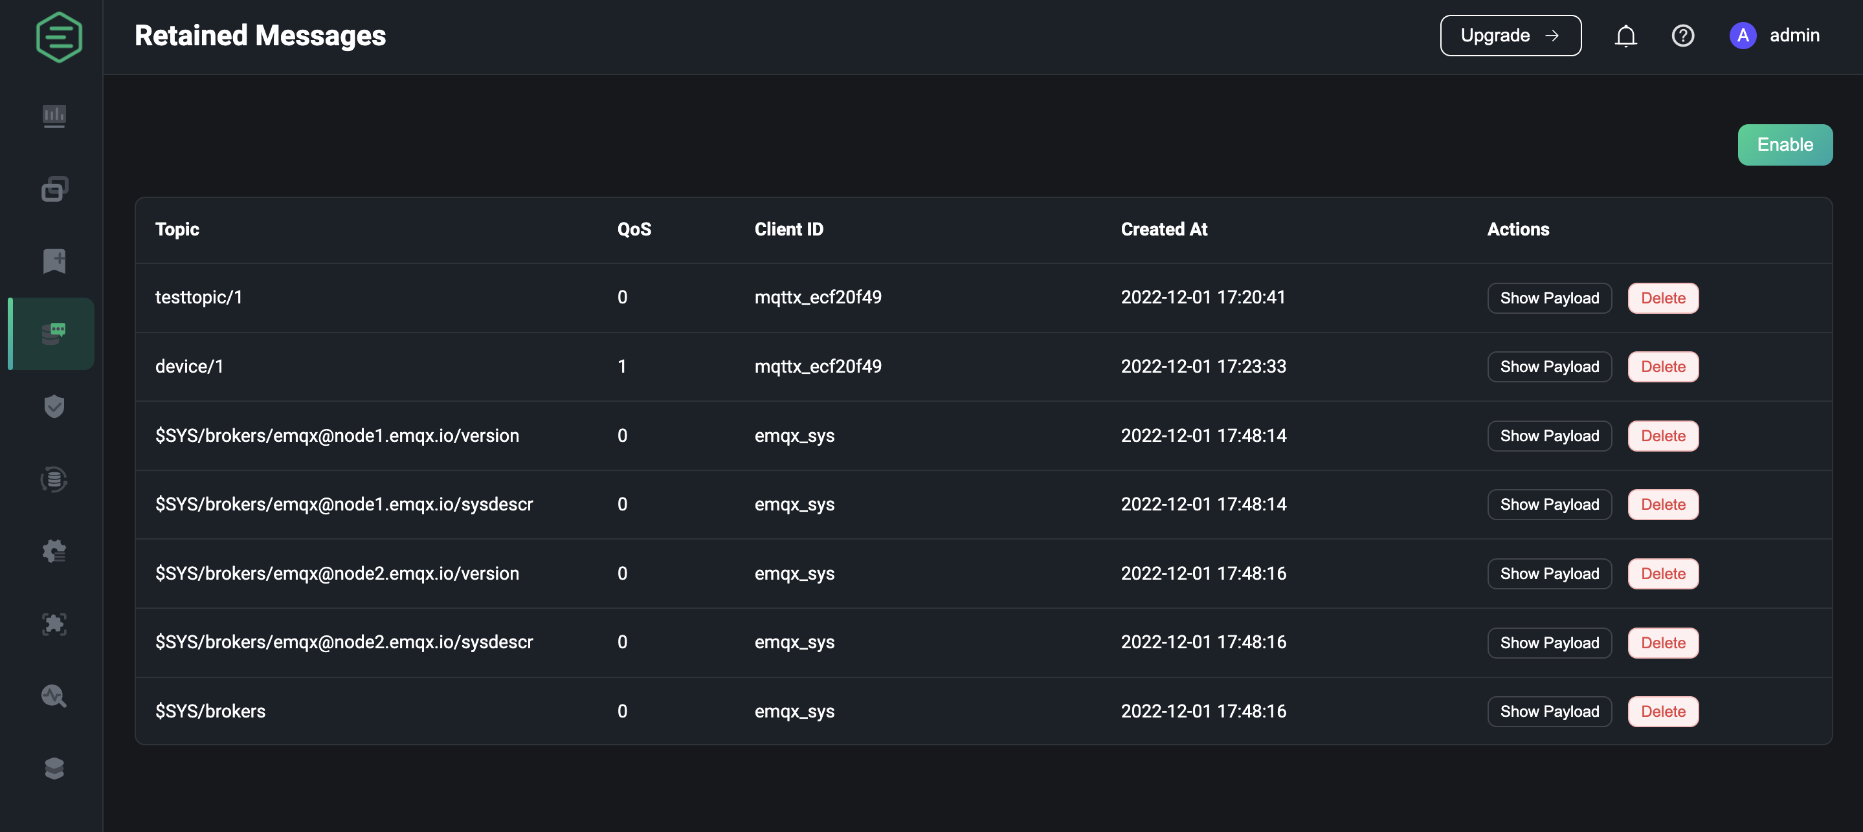This screenshot has width=1863, height=832.
Task: Show Payload for testtopic/1
Action: click(x=1549, y=298)
